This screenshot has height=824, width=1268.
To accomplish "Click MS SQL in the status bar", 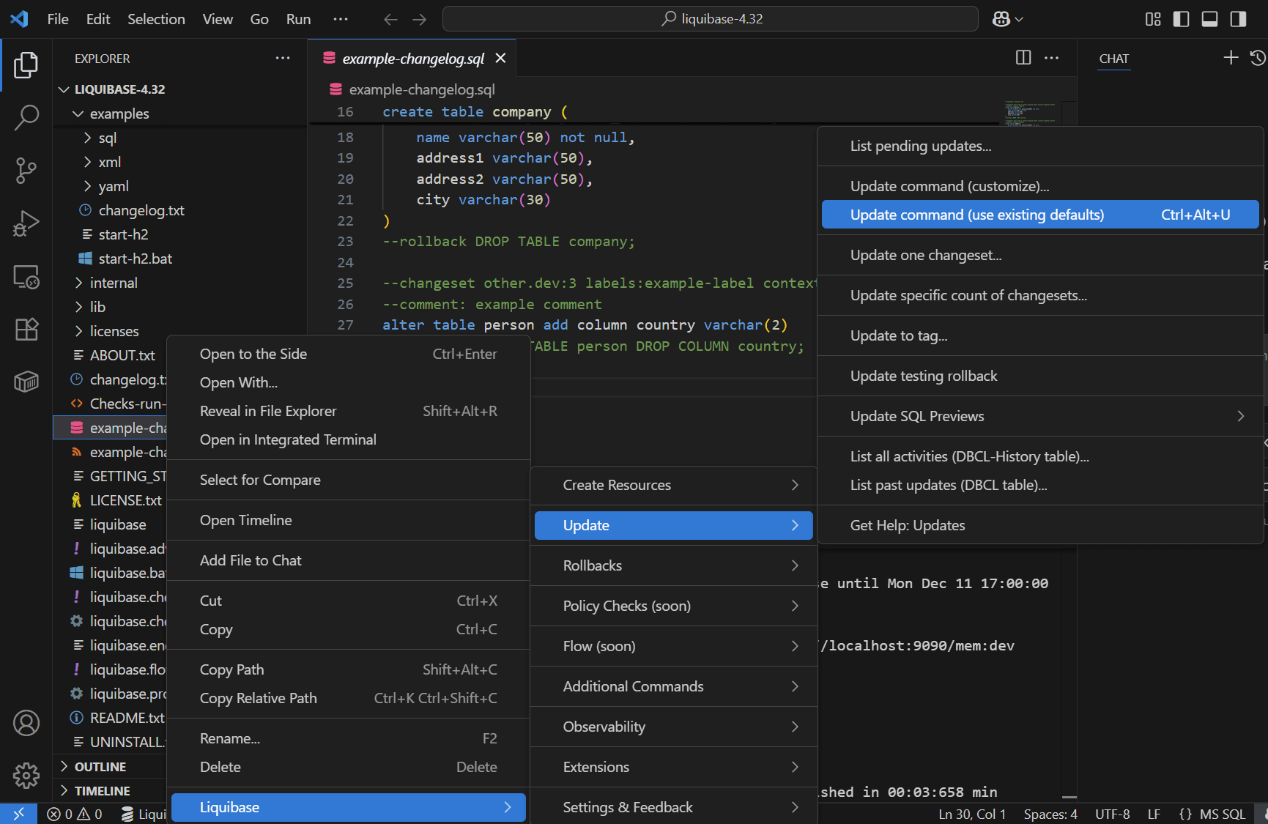I will [1222, 814].
